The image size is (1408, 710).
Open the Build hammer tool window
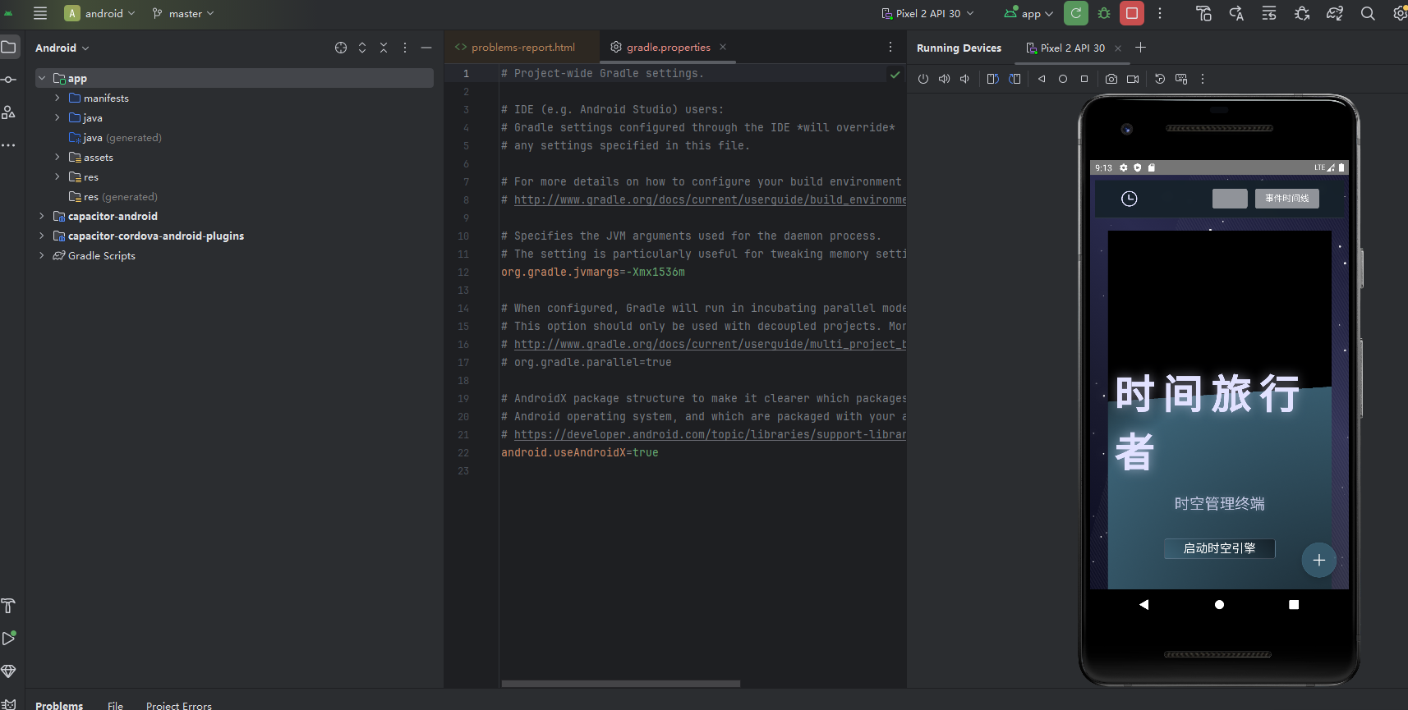(x=9, y=606)
